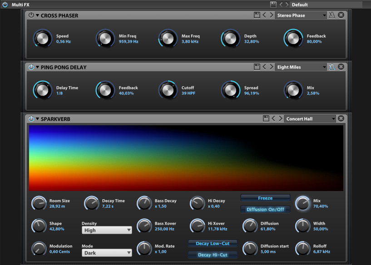Click the Hi Decay knob
The height and width of the screenshot is (265, 371).
pyautogui.click(x=198, y=203)
